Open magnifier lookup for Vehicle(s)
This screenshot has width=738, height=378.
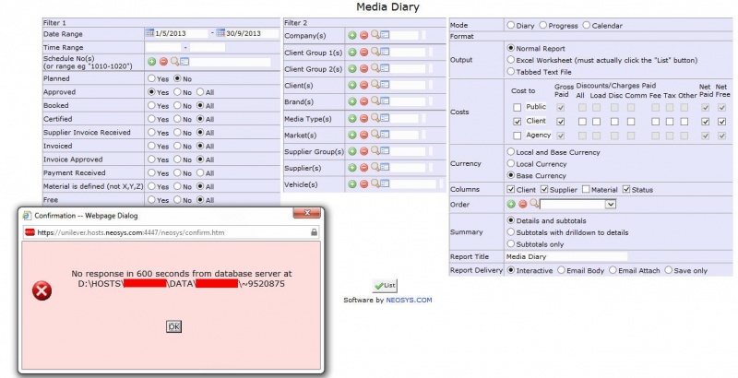375,183
